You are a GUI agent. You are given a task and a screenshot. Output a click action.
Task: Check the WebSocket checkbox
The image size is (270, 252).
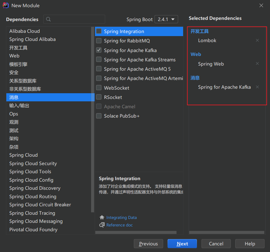click(99, 88)
